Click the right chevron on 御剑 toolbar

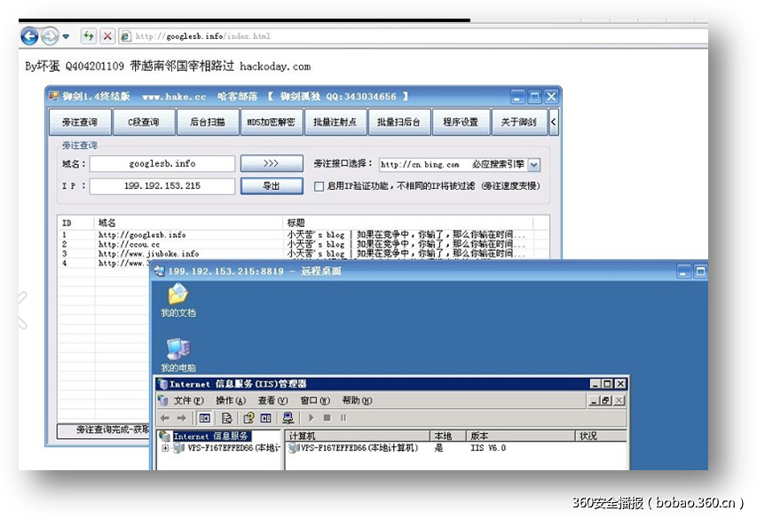(552, 122)
